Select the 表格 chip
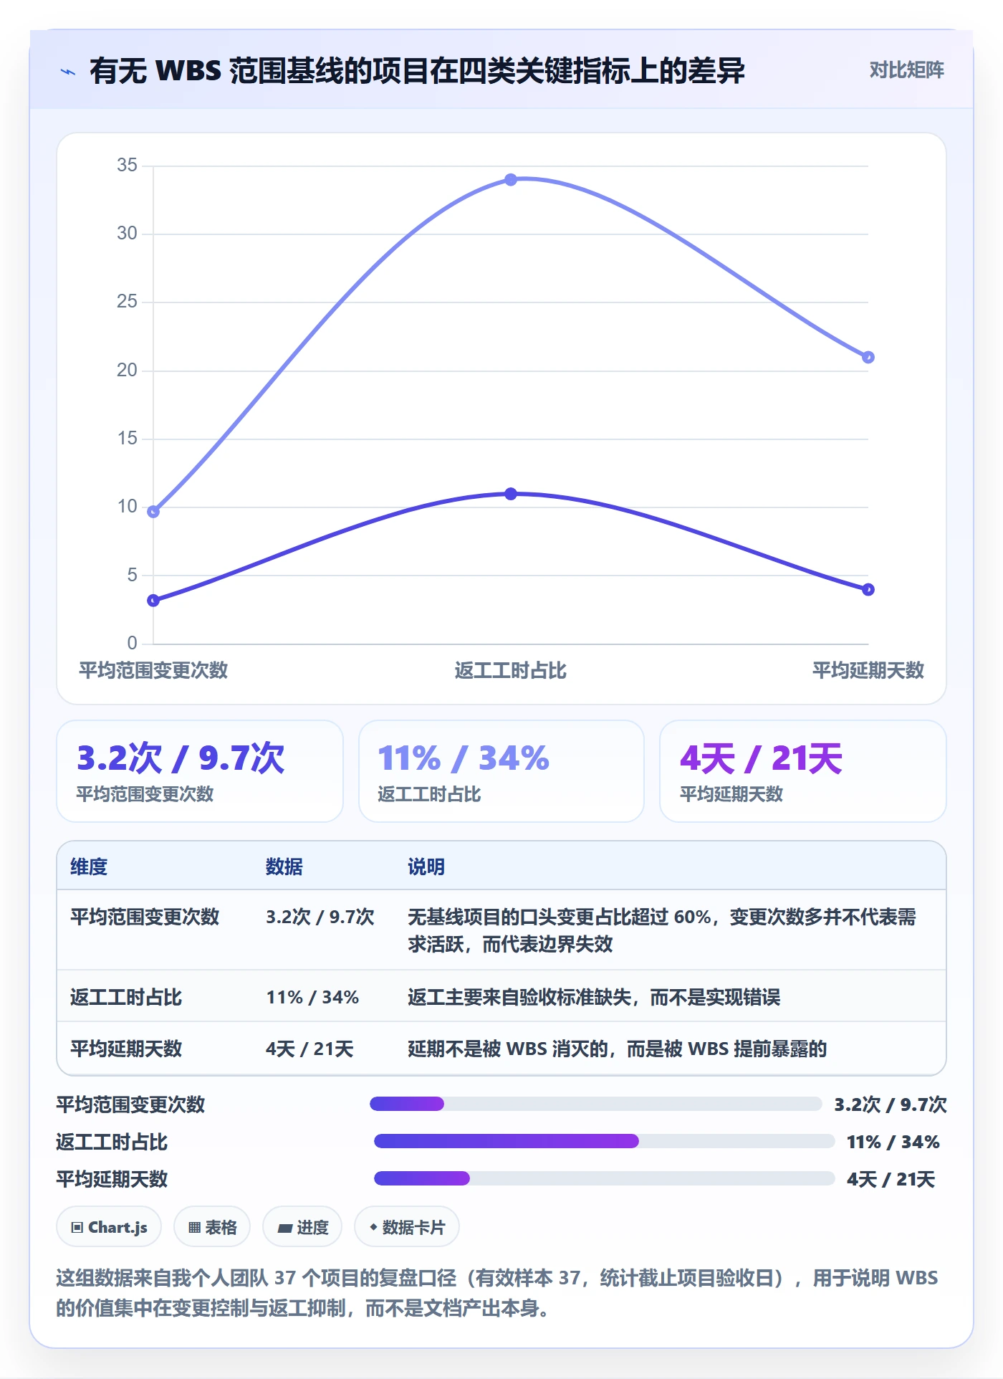 tap(212, 1227)
